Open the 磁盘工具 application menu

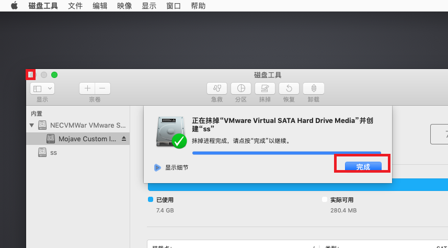tap(43, 6)
